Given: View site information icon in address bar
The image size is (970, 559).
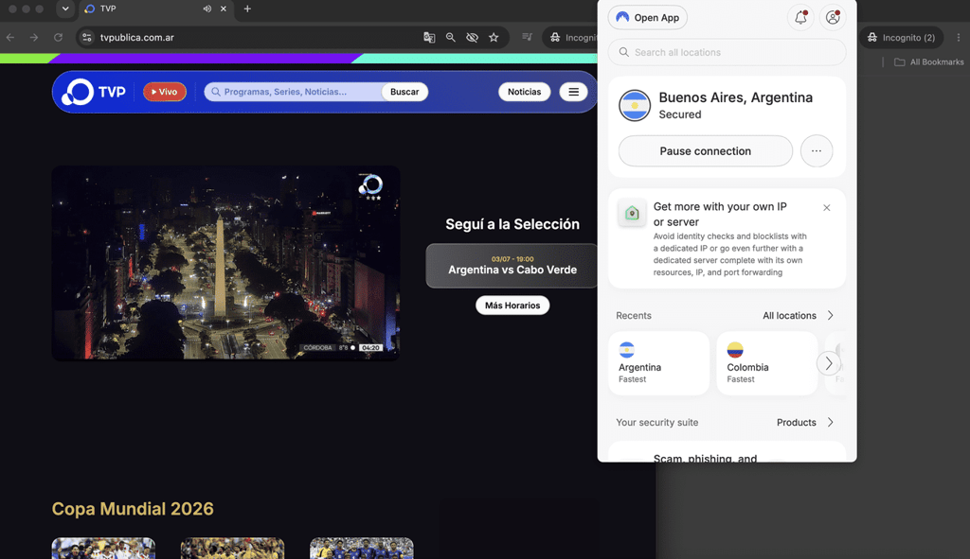Looking at the screenshot, I should click(x=87, y=38).
